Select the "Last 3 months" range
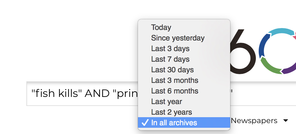296x134 pixels. pyautogui.click(x=175, y=80)
